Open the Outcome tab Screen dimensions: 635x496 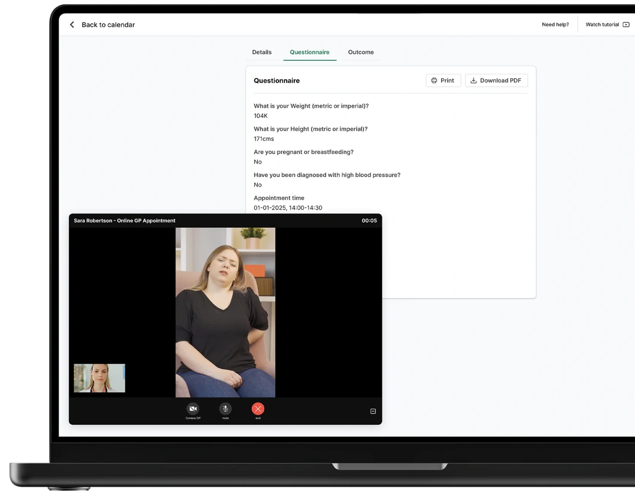coord(360,52)
